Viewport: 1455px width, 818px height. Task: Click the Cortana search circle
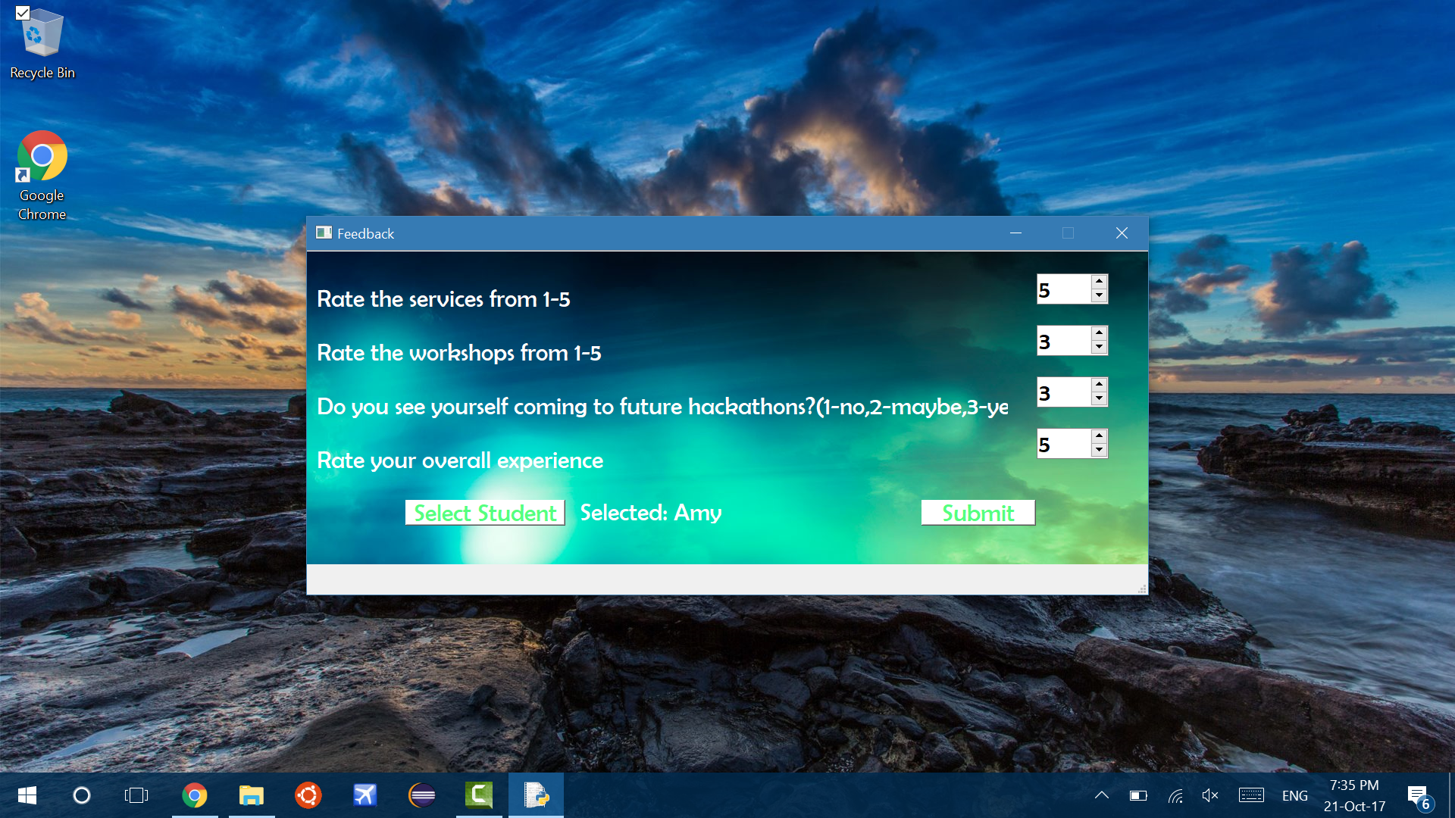point(82,795)
